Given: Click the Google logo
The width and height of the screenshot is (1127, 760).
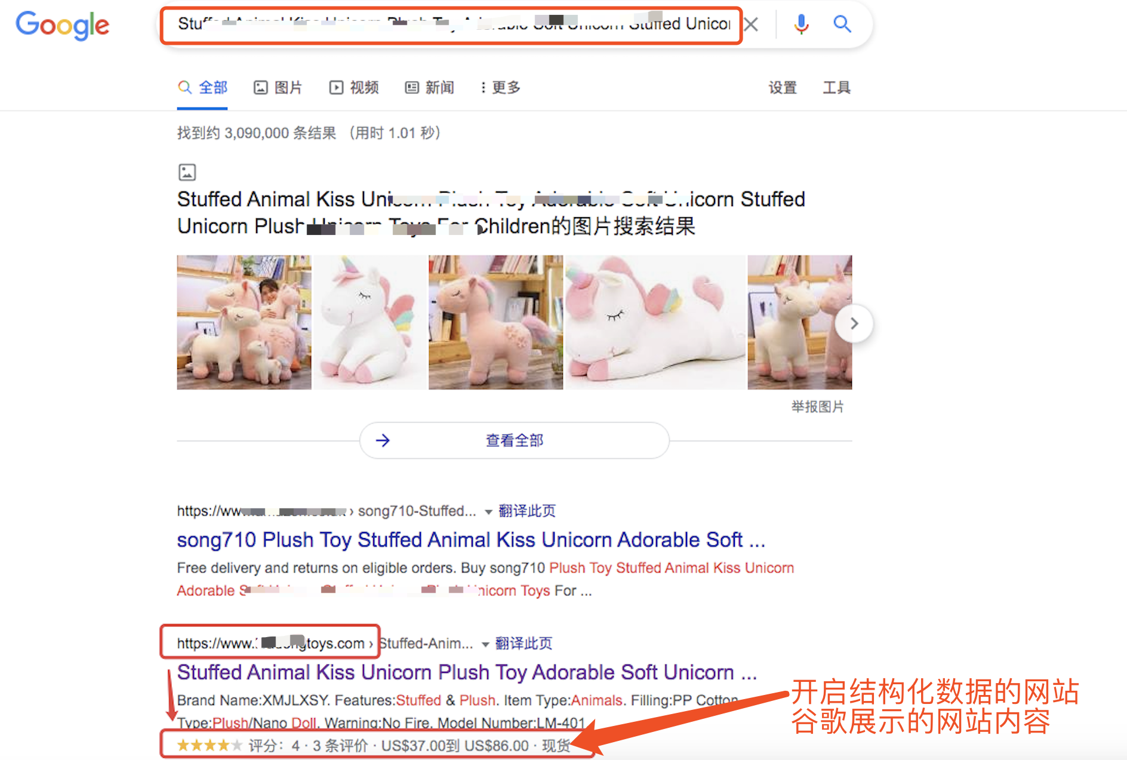Looking at the screenshot, I should pos(63,25).
